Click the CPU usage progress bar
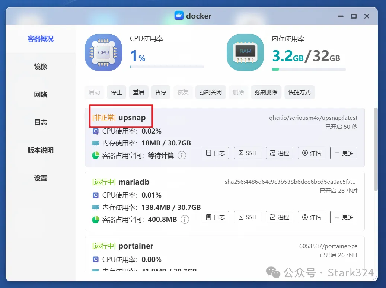 pyautogui.click(x=167, y=67)
